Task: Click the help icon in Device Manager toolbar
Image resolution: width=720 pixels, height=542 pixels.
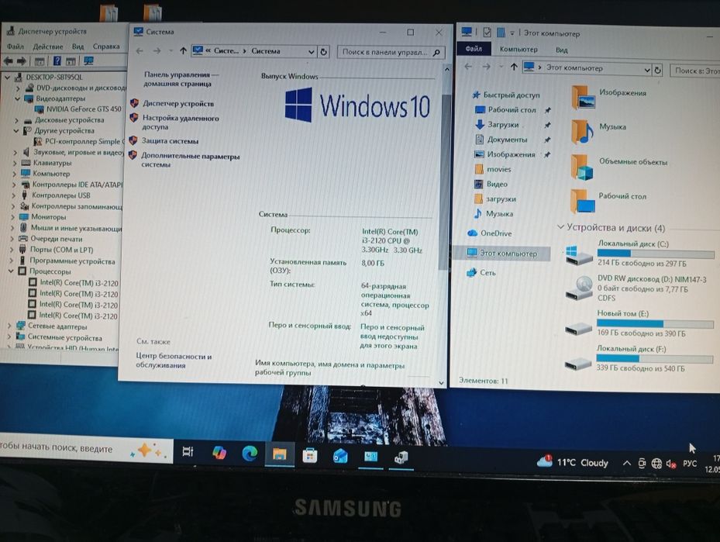Action: [x=57, y=61]
